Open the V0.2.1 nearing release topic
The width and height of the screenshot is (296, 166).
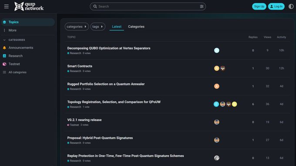84,120
